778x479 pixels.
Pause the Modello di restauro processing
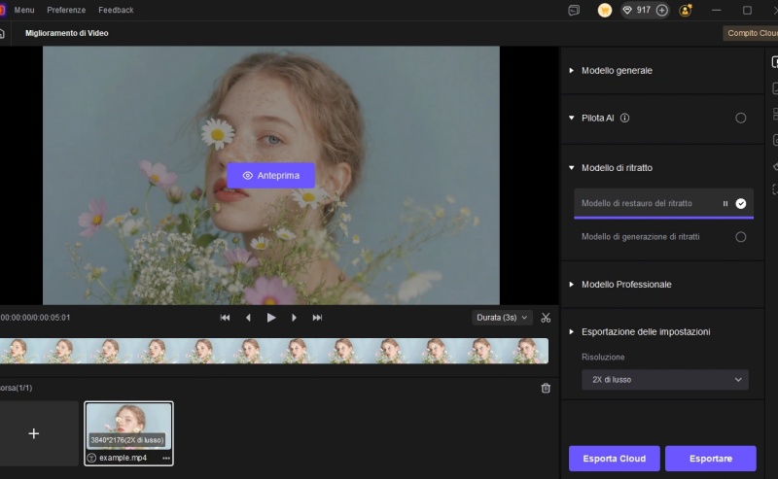pos(725,203)
